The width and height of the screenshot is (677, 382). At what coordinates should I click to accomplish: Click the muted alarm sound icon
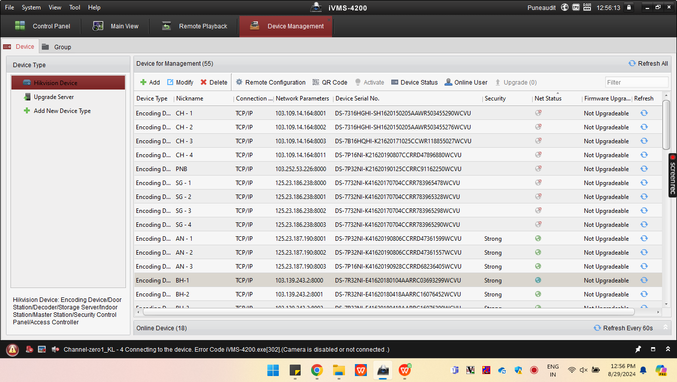point(55,350)
